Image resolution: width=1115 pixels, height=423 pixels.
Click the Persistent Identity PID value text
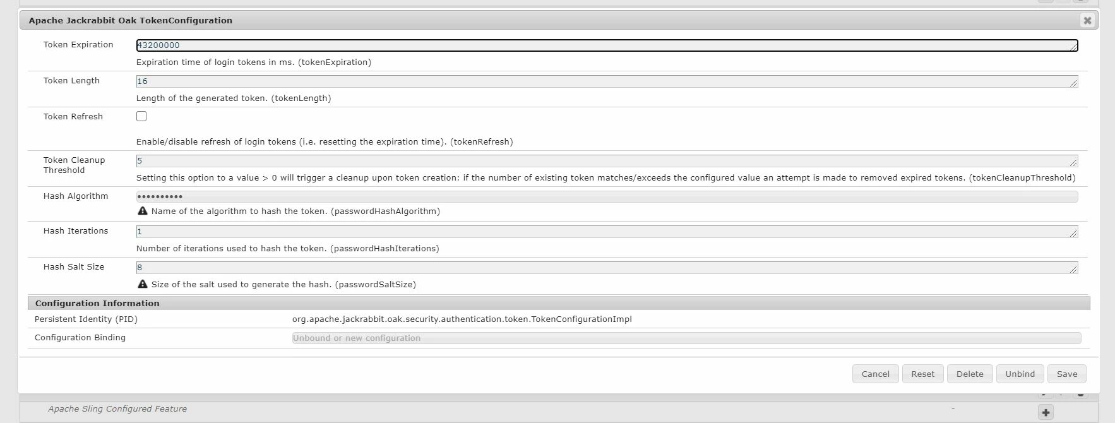pyautogui.click(x=462, y=319)
